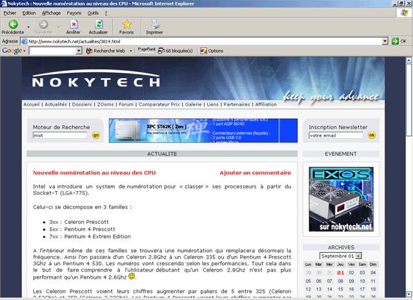
Task: Click the NOKYTECH logo header
Action: click(96, 79)
